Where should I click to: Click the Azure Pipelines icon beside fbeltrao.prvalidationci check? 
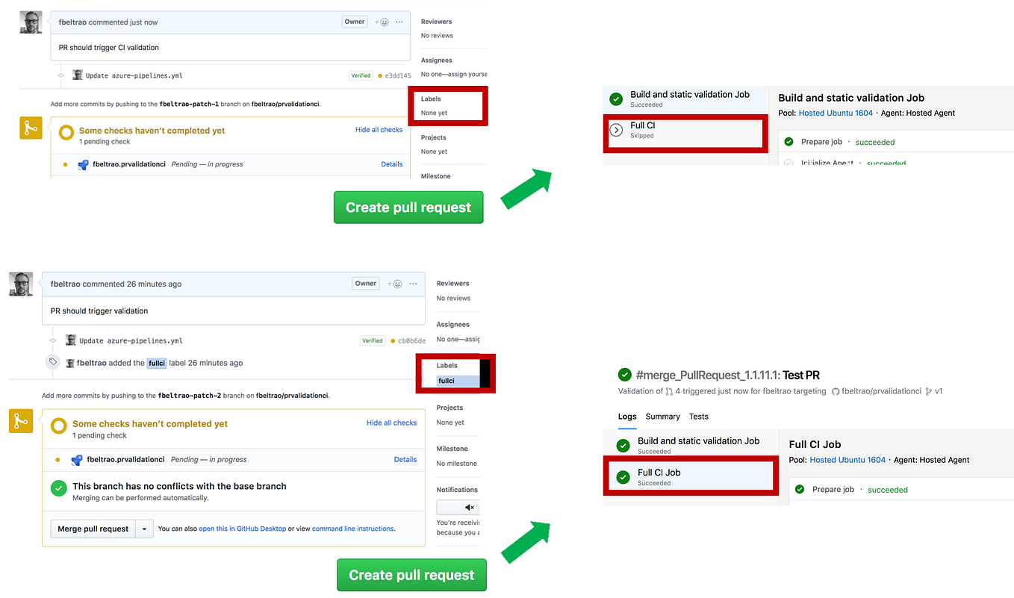(x=82, y=164)
